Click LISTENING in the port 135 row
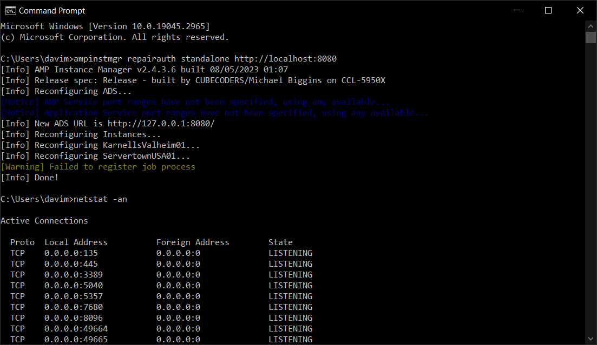Viewport: 597px width, 345px height. pos(291,253)
